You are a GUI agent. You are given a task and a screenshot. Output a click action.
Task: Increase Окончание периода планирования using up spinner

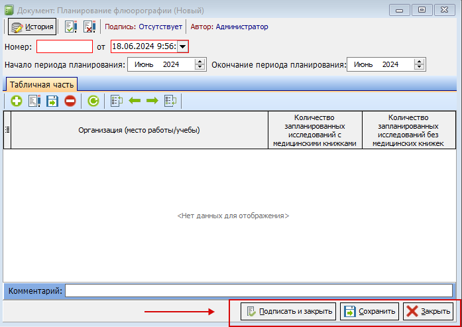419,61
